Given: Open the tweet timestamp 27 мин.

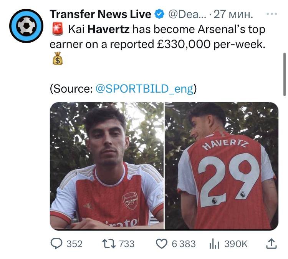Looking at the screenshot, I should (233, 14).
